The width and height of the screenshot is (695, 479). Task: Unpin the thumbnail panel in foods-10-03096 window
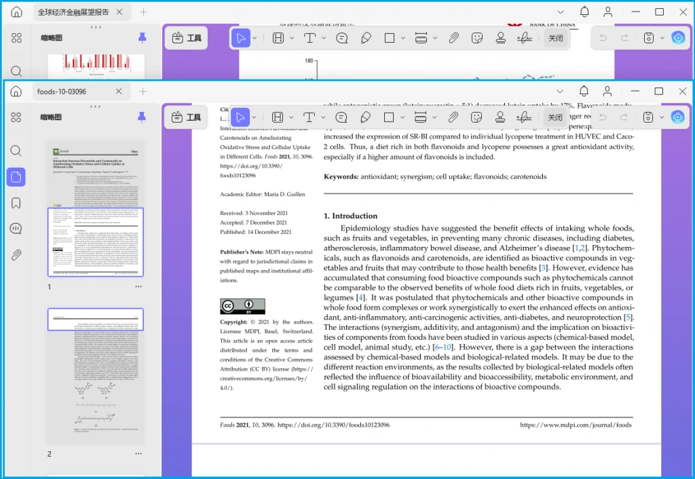click(x=142, y=117)
